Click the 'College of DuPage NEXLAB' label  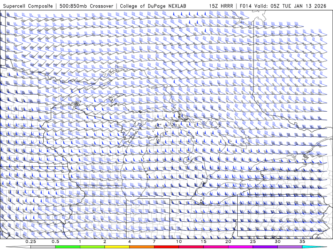[x=153, y=6]
